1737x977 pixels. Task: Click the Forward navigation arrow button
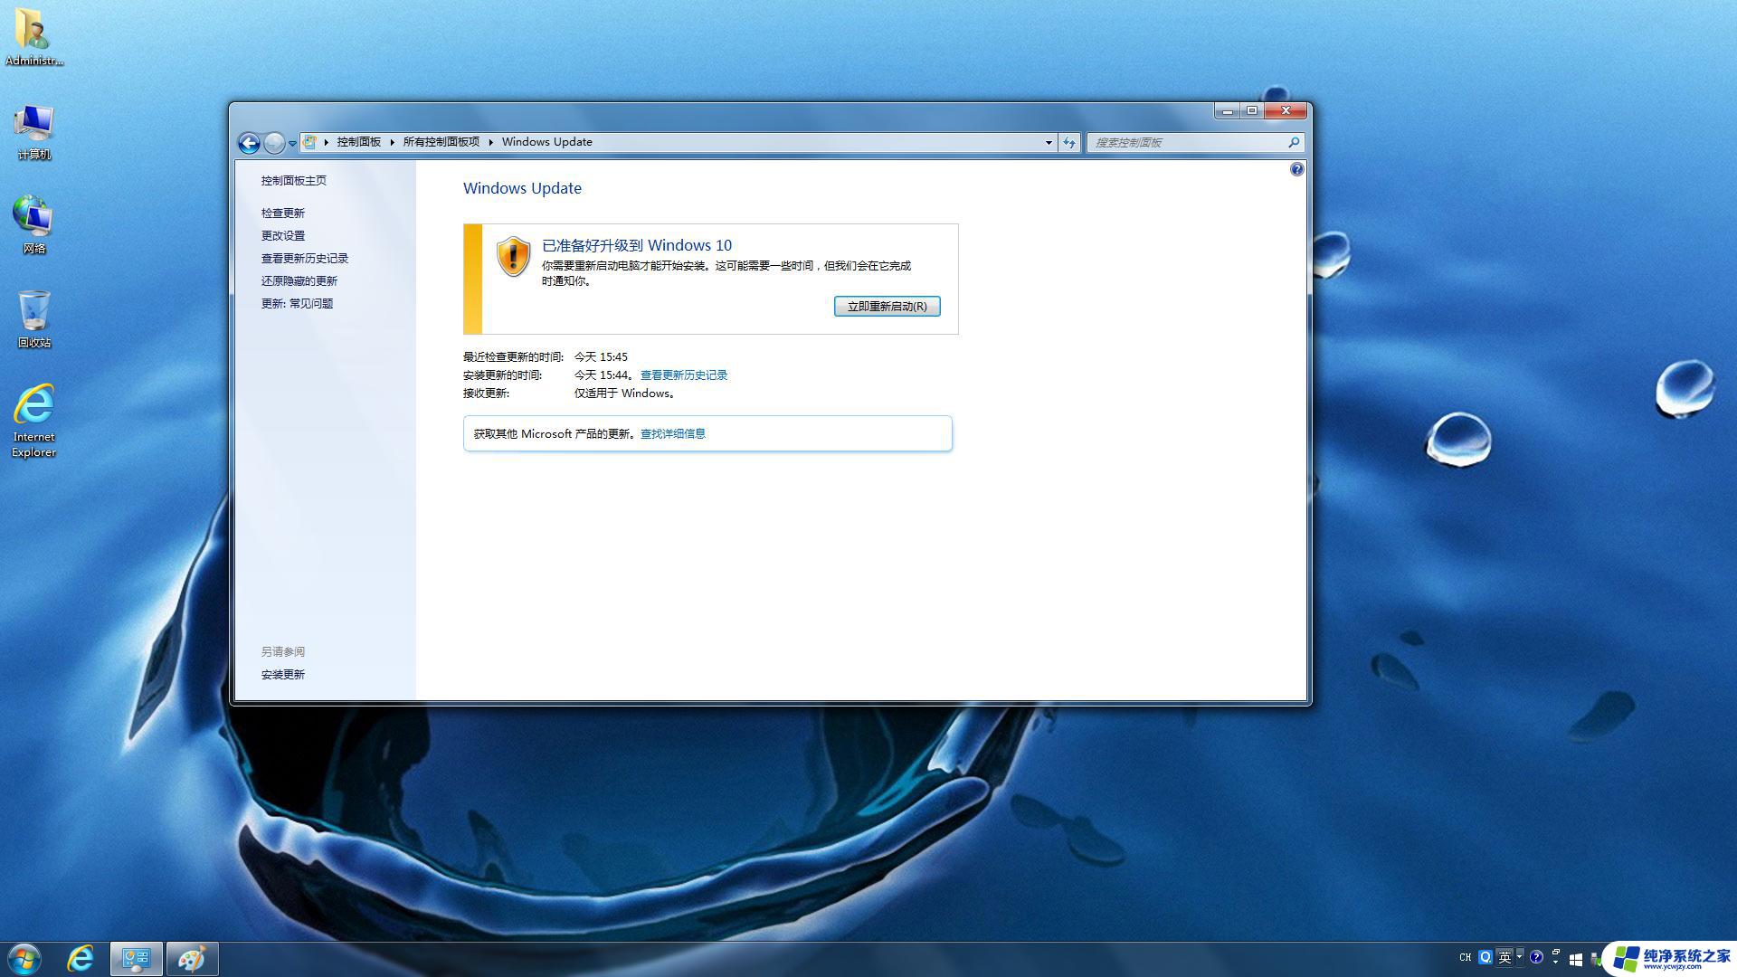[274, 143]
